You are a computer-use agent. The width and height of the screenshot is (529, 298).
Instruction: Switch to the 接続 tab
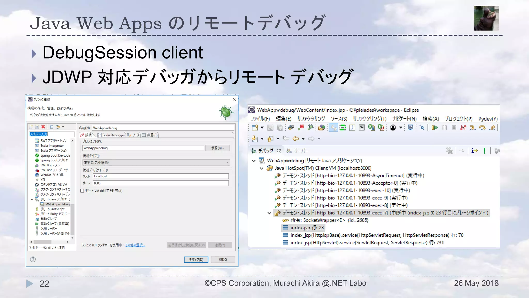coord(86,135)
